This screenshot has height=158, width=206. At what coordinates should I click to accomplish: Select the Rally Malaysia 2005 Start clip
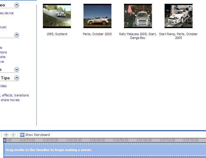click(x=138, y=16)
